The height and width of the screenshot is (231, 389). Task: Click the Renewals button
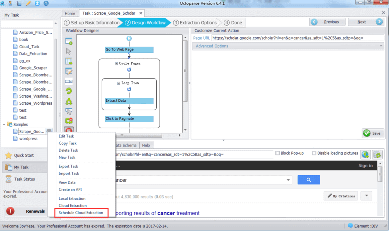point(26,211)
